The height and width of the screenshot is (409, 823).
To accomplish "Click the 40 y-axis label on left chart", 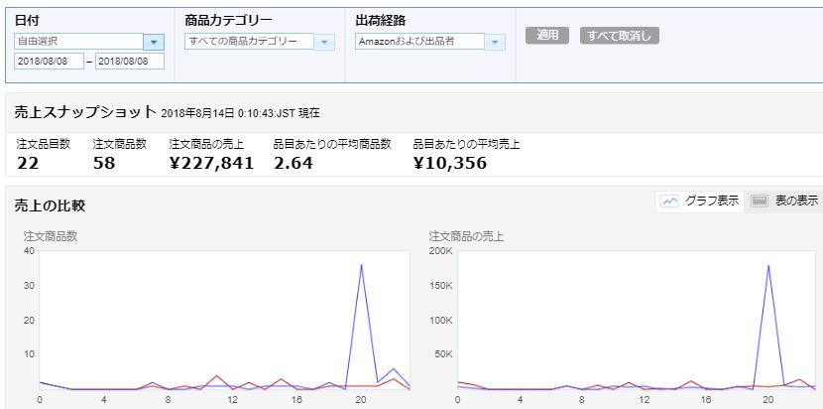I will (x=30, y=251).
